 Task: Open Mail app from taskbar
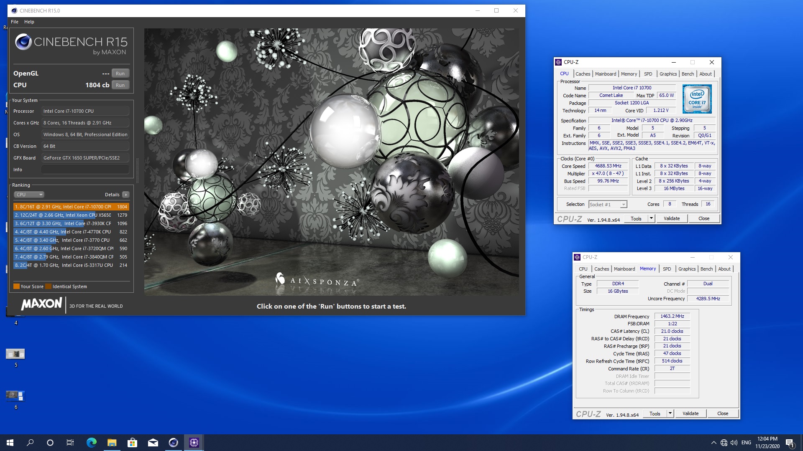[x=153, y=443]
